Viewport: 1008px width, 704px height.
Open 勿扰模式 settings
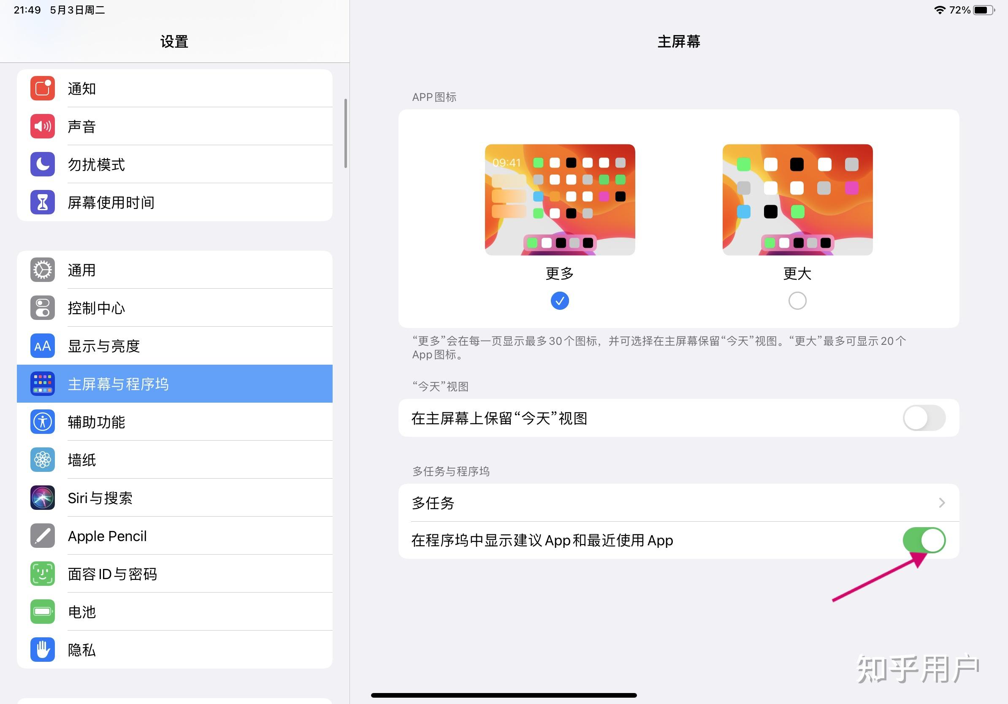coord(175,164)
